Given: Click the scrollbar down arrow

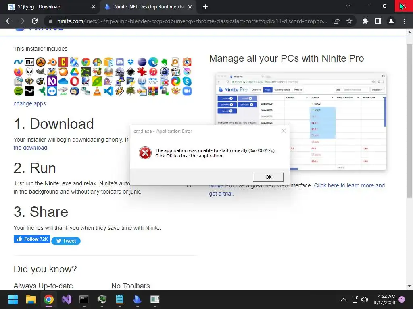Looking at the screenshot, I should coord(409,286).
